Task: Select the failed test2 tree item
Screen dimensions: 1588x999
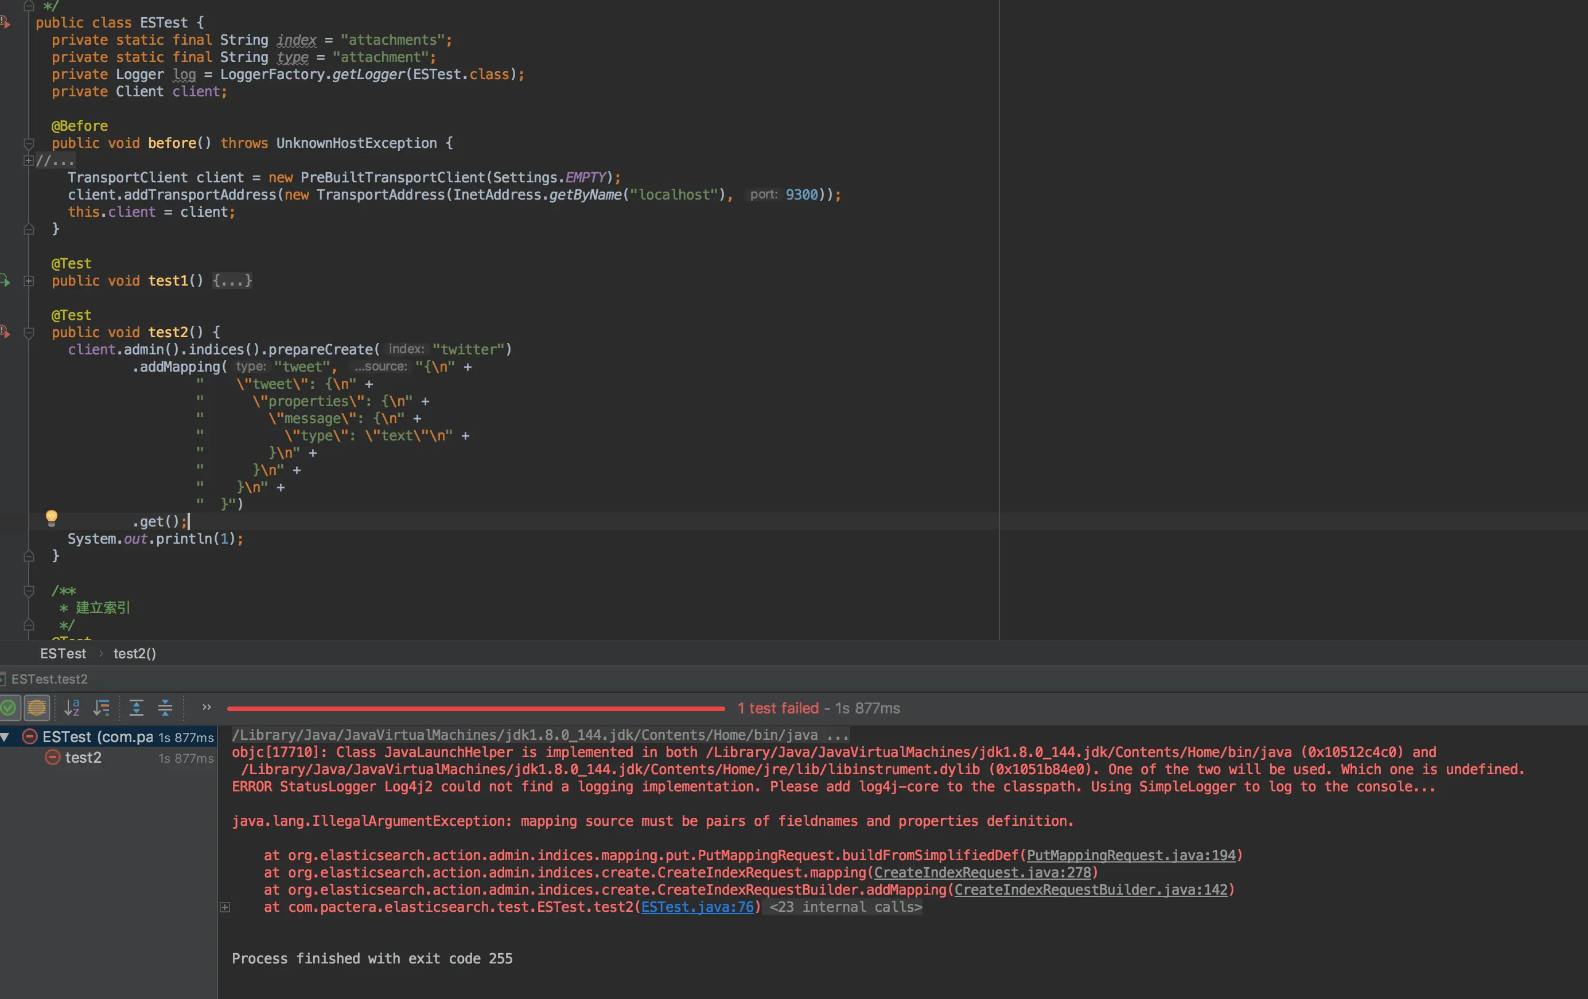Action: click(x=83, y=758)
